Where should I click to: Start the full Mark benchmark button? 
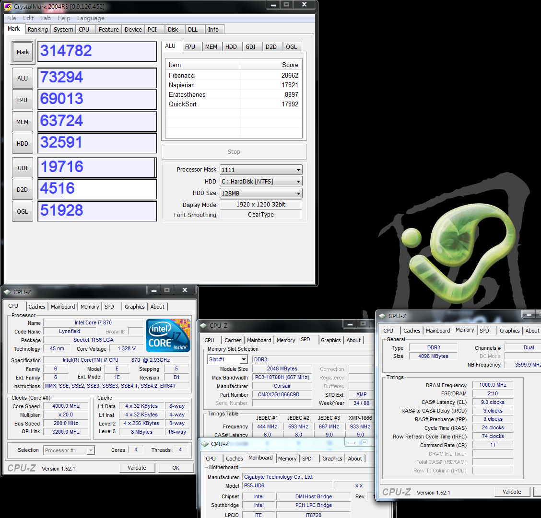pos(23,52)
